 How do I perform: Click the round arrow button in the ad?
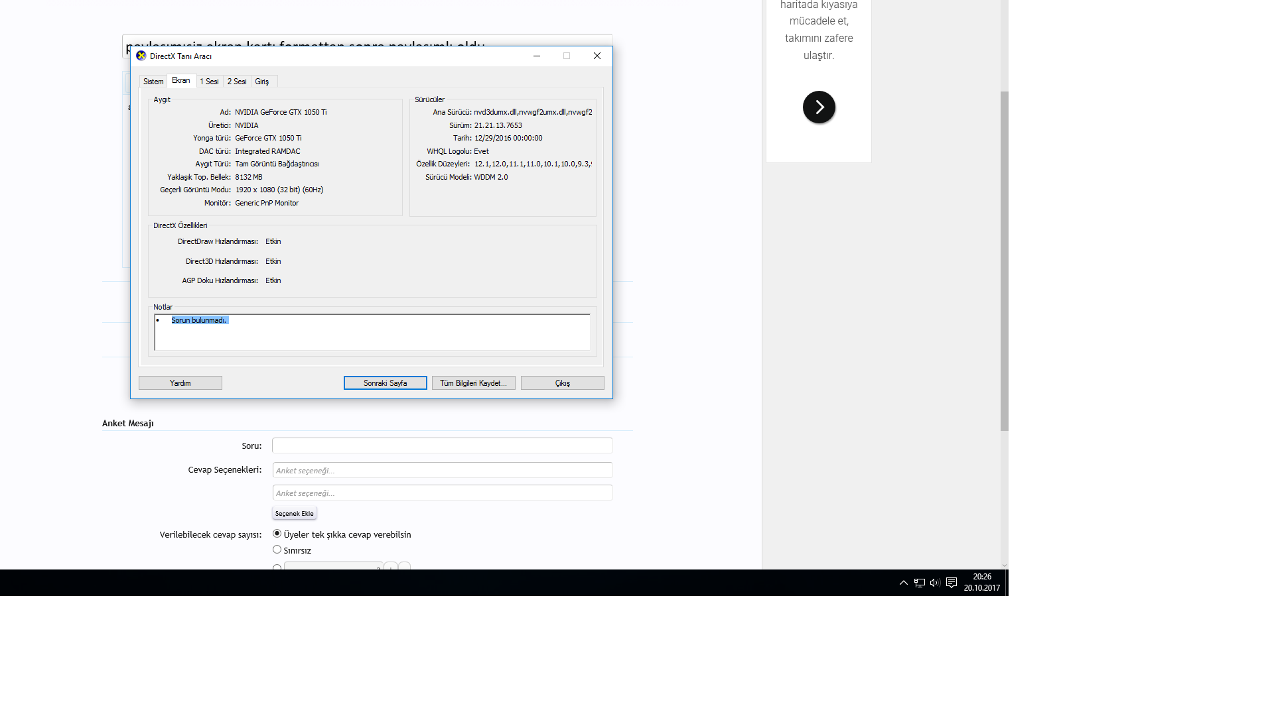pos(819,107)
